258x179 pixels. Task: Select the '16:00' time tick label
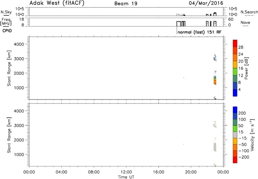[158, 172]
